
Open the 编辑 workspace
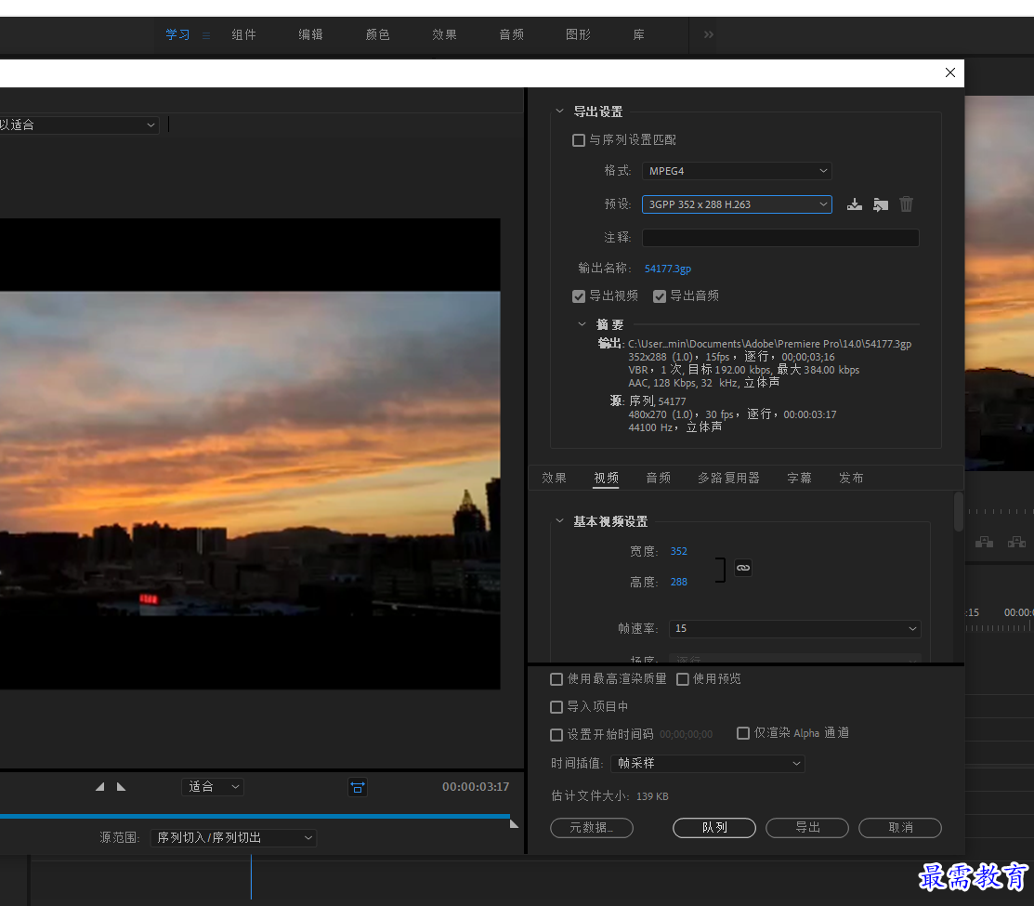[310, 35]
